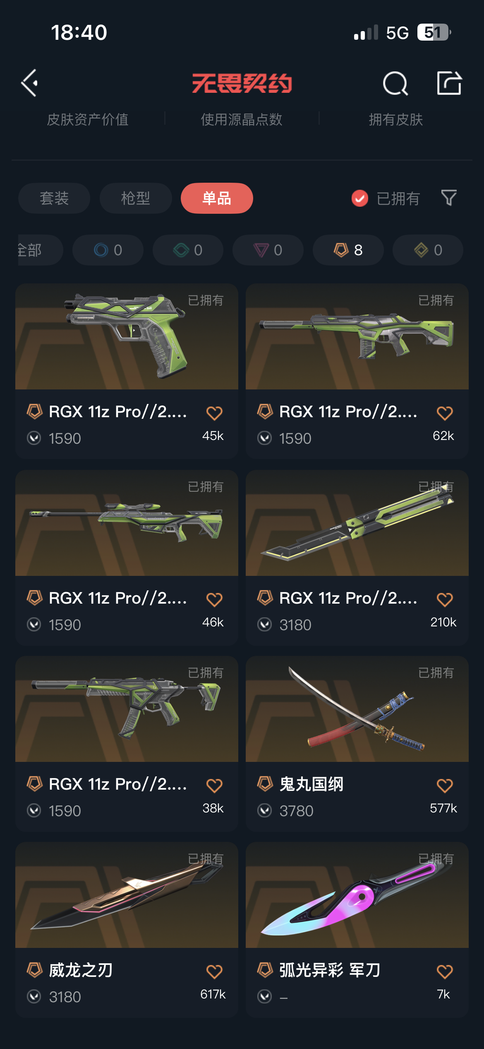
Task: Open the filter funnel icon
Action: 449,198
